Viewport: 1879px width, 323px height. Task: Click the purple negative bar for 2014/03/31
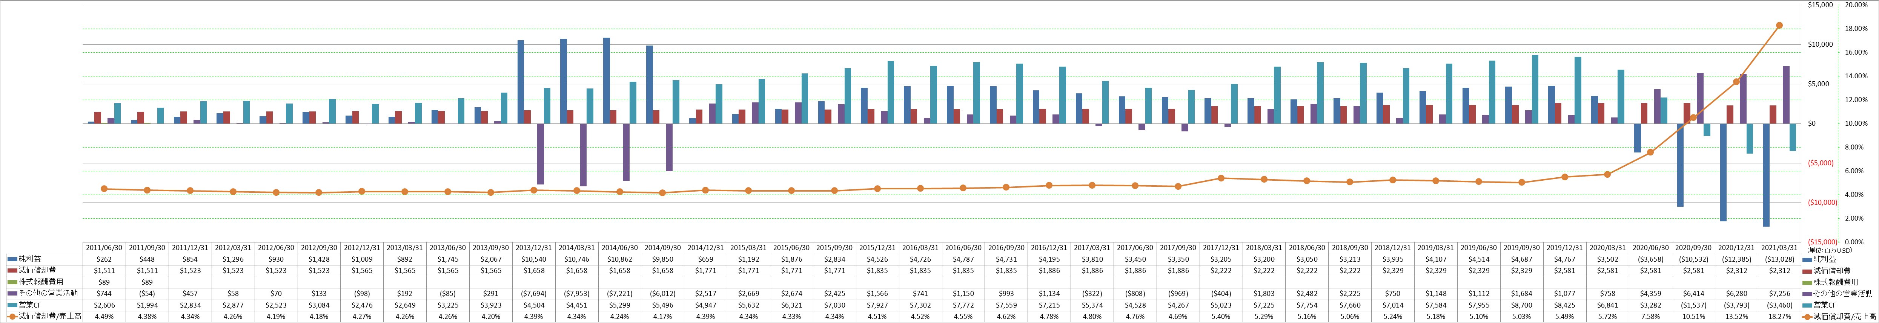click(584, 155)
